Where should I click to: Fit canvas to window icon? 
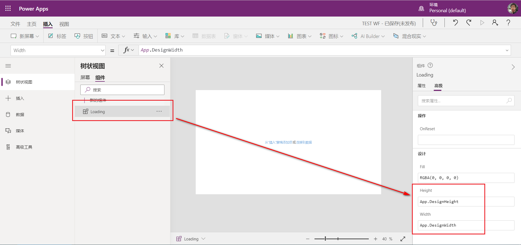click(x=403, y=239)
